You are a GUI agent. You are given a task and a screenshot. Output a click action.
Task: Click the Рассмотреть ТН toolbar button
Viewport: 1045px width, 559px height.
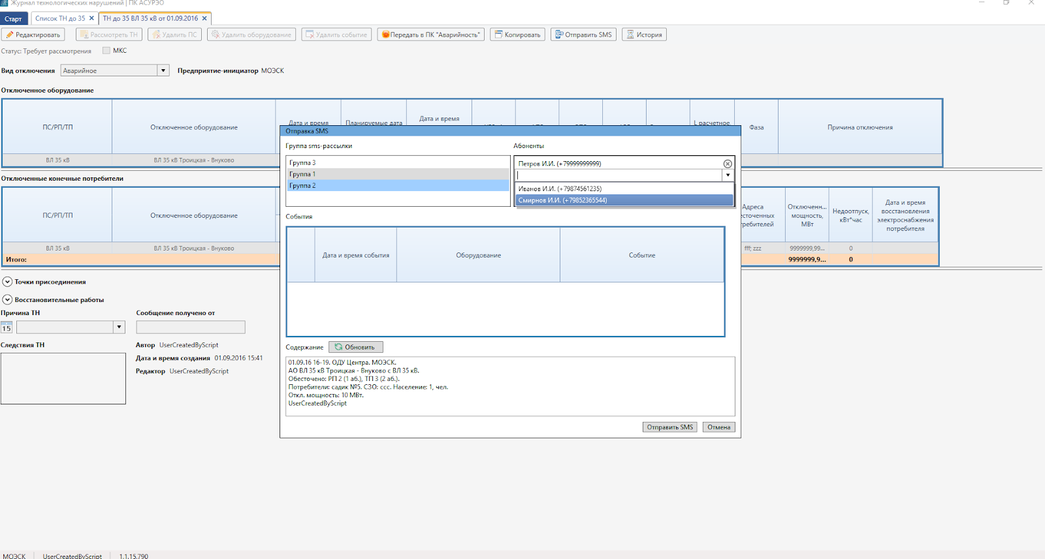click(x=109, y=35)
